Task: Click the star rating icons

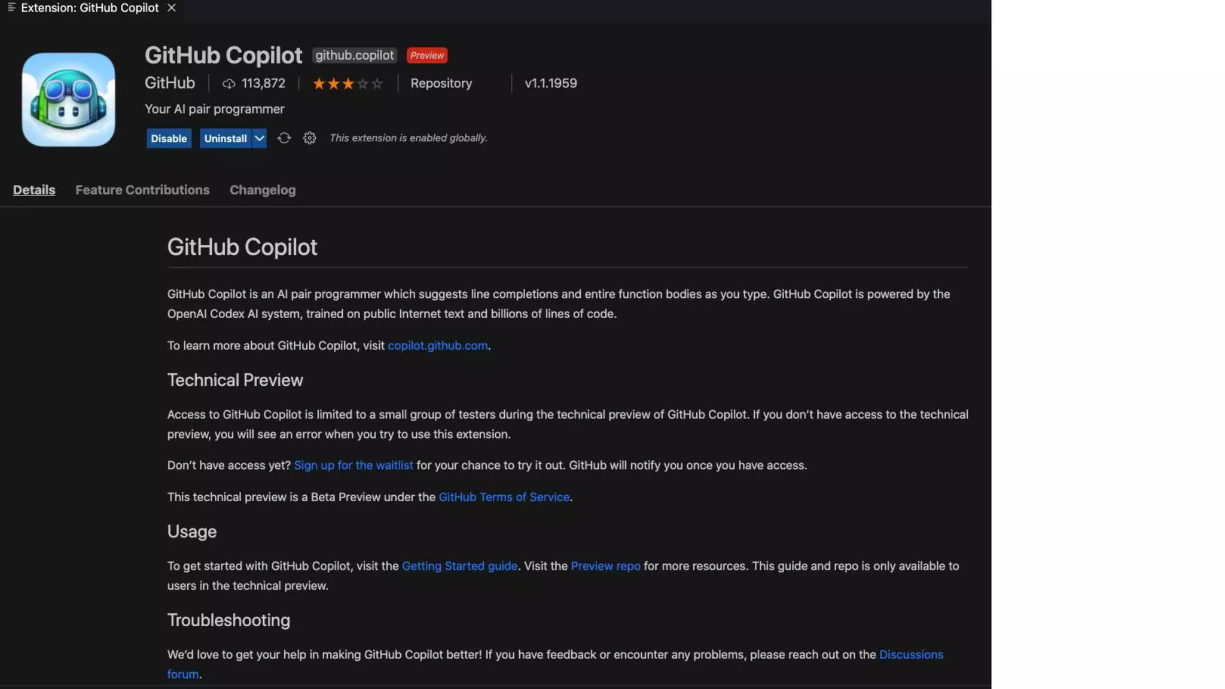Action: click(348, 84)
